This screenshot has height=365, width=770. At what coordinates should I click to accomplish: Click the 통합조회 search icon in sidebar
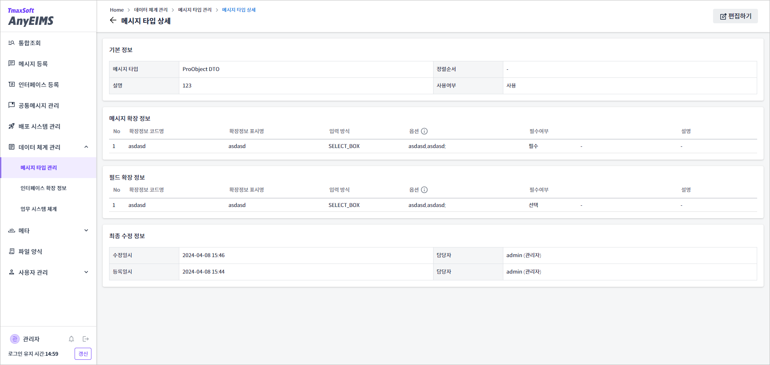12,43
